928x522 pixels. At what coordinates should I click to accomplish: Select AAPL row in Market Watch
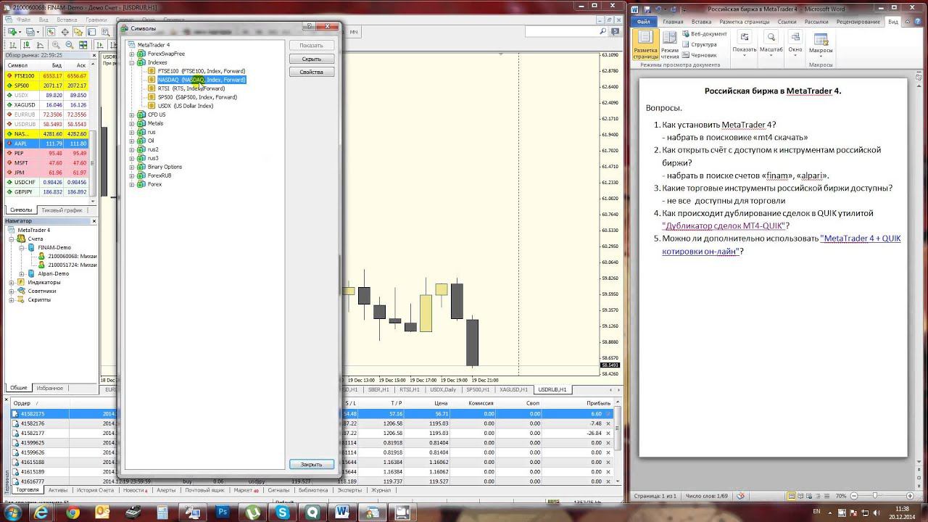pyautogui.click(x=48, y=144)
